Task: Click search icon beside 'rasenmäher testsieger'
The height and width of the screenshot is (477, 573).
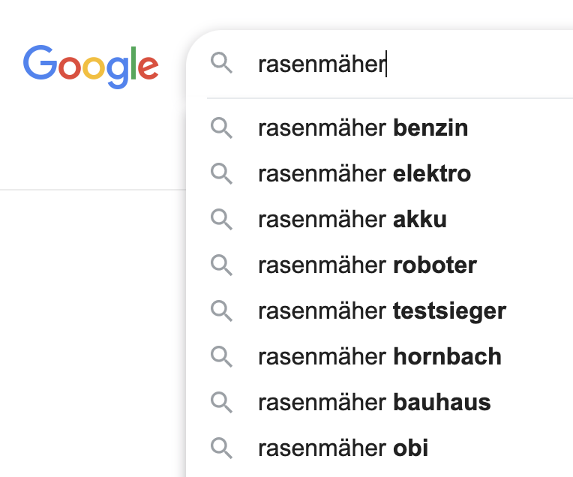Action: 221,311
